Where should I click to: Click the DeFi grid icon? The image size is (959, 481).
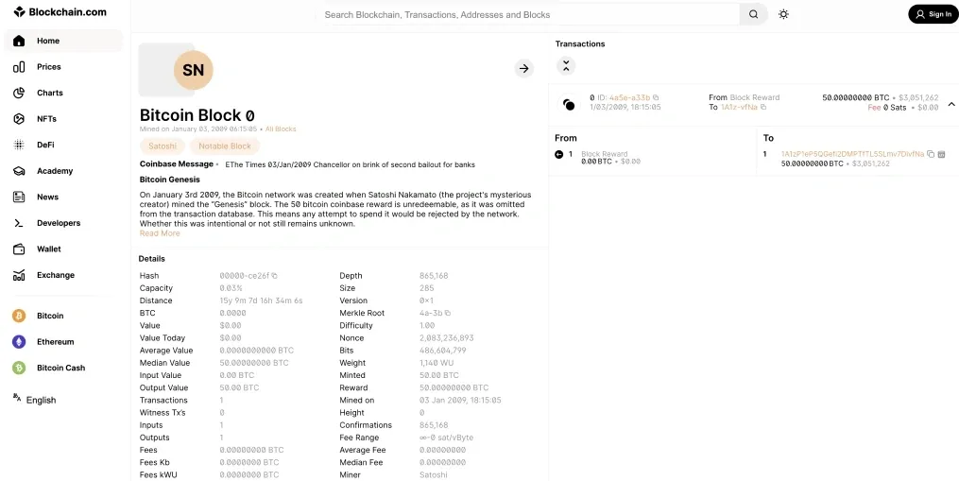[19, 145]
